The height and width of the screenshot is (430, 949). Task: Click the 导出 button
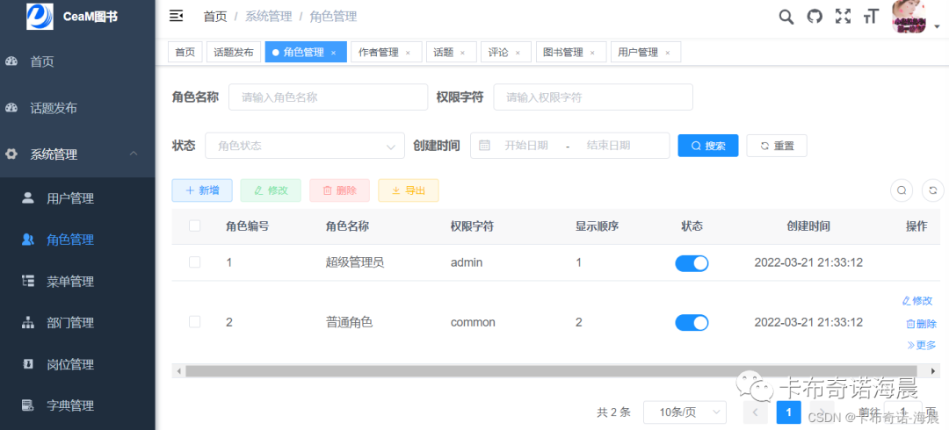[x=409, y=190]
